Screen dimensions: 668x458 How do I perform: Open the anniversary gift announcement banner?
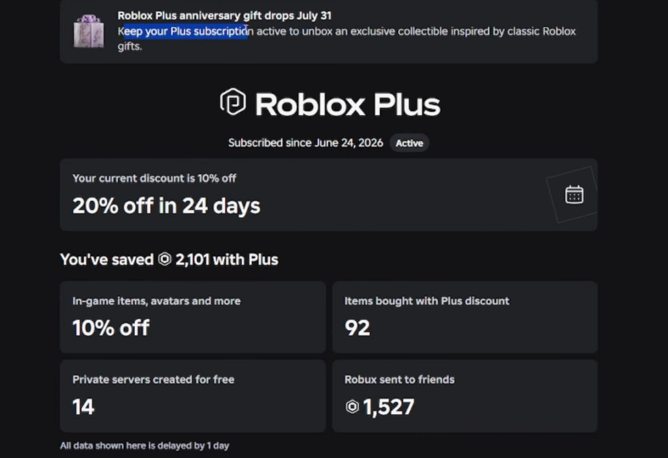[329, 31]
